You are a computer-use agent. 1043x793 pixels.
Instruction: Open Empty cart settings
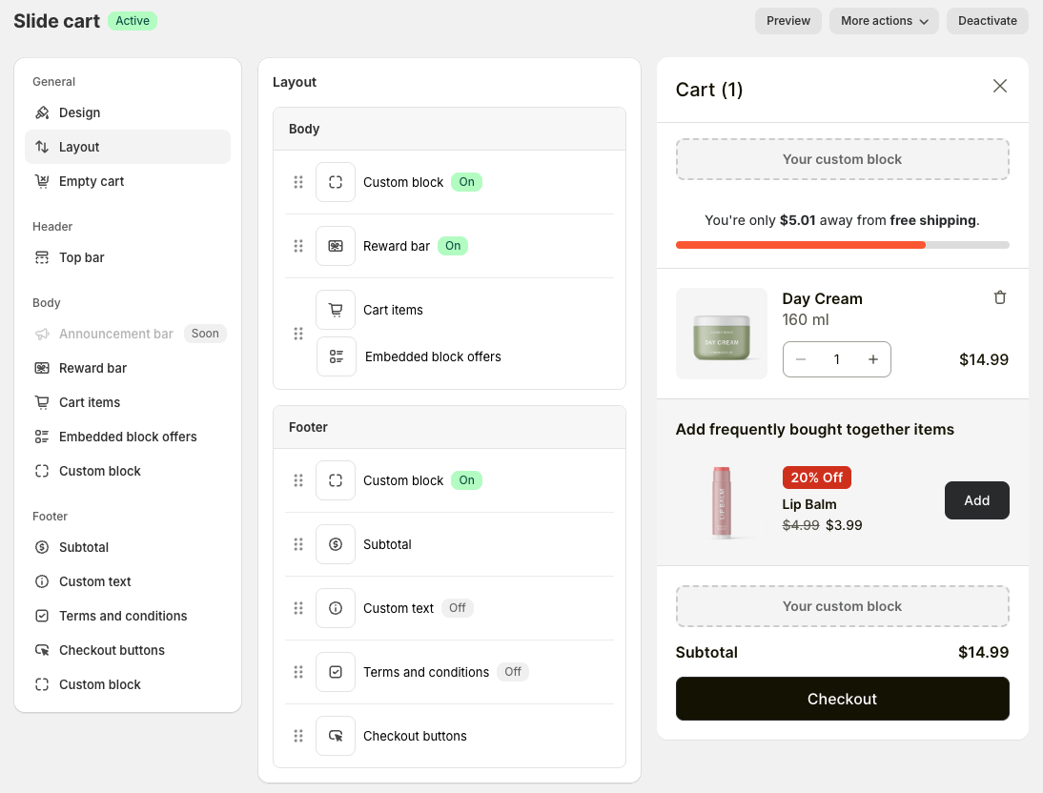click(x=128, y=181)
